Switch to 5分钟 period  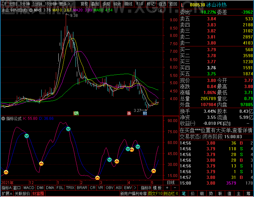(37, 4)
